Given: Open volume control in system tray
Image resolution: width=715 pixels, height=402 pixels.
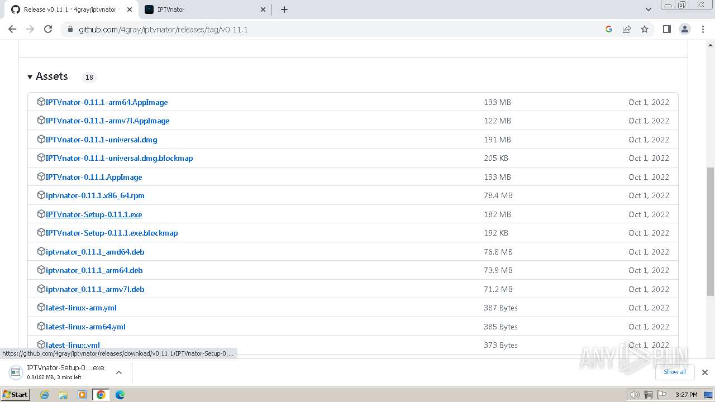Looking at the screenshot, I should pos(635,395).
